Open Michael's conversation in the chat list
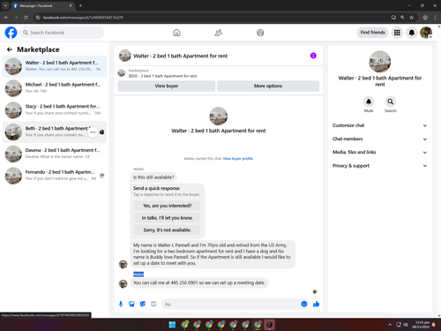The width and height of the screenshot is (441, 331). click(55, 88)
